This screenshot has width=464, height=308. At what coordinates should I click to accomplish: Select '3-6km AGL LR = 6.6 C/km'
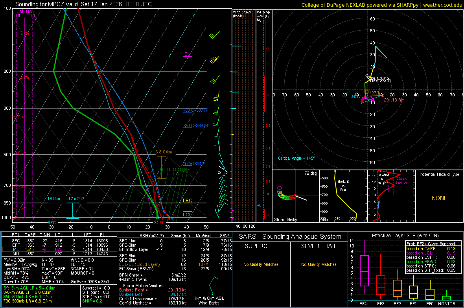click(x=27, y=292)
